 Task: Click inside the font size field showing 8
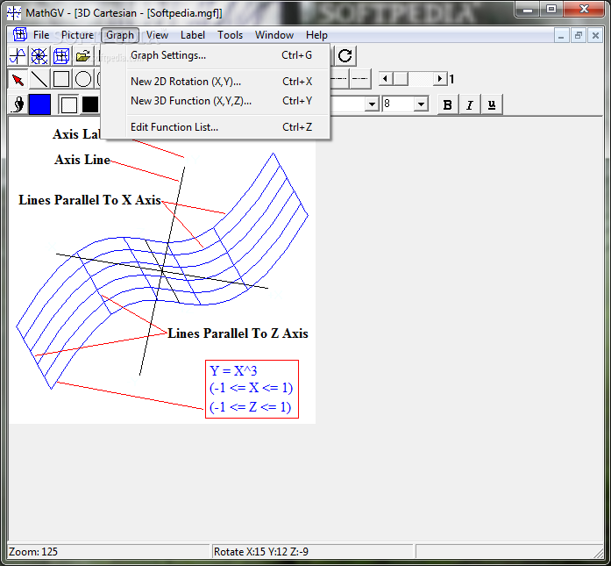pyautogui.click(x=398, y=104)
